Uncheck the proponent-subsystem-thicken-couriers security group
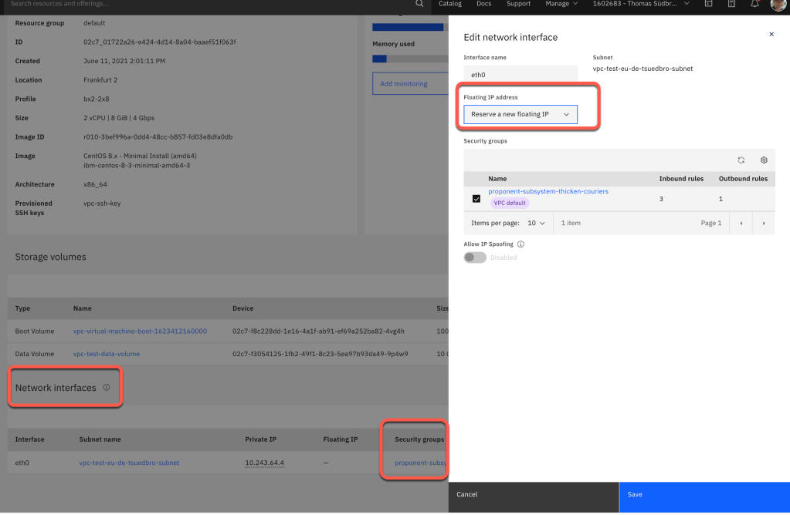Screen dimensions: 790x515 coord(476,199)
